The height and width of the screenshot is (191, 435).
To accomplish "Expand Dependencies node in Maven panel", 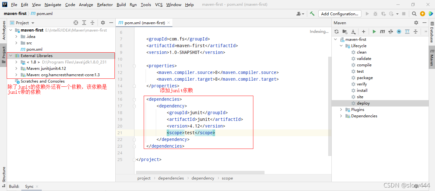I will tap(341, 116).
